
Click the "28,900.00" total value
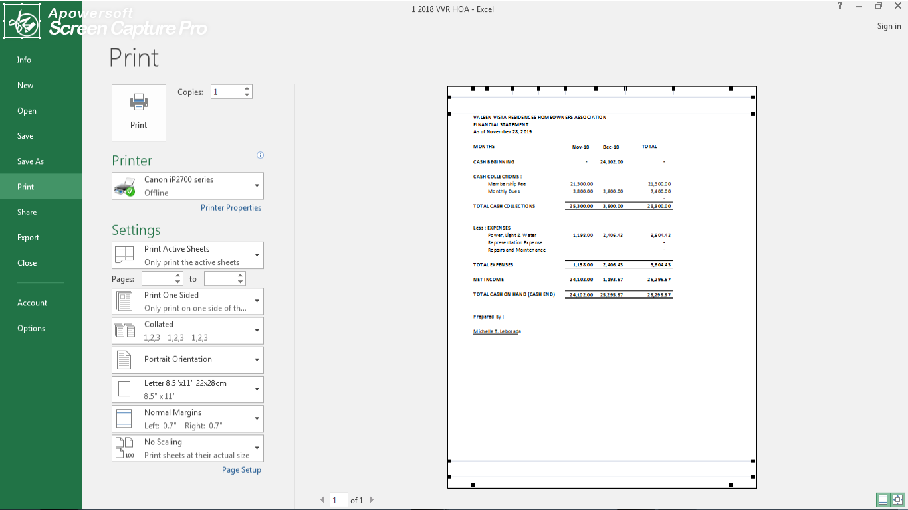pyautogui.click(x=659, y=206)
